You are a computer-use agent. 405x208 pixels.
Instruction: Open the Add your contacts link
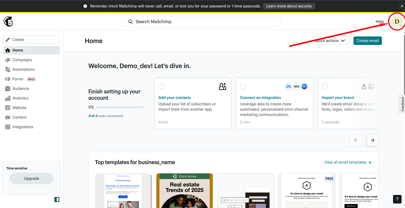click(x=175, y=98)
